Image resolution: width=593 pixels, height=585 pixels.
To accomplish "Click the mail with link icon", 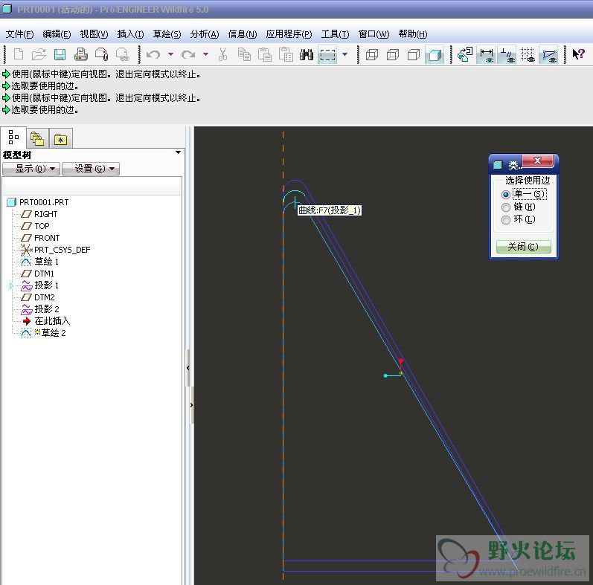I will [x=122, y=54].
